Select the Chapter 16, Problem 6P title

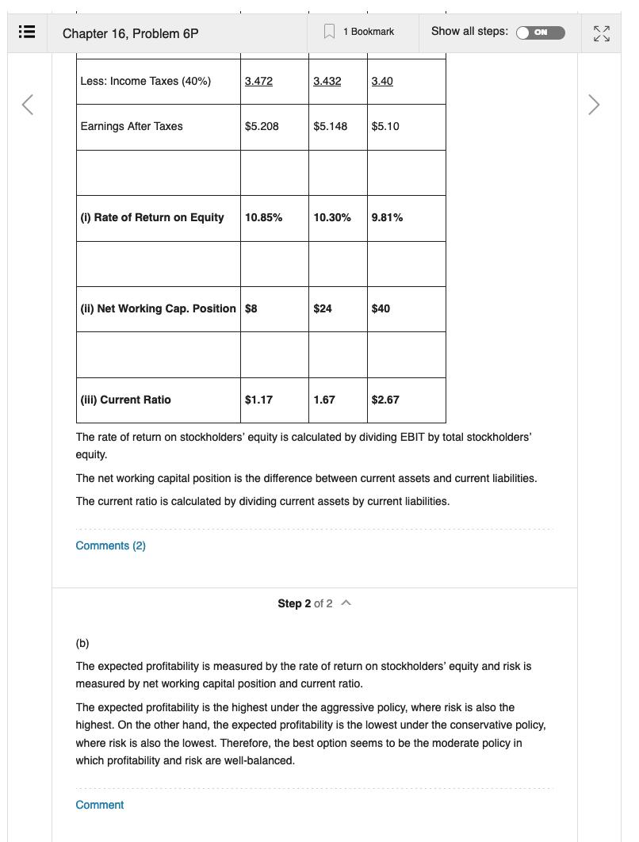[x=129, y=34]
